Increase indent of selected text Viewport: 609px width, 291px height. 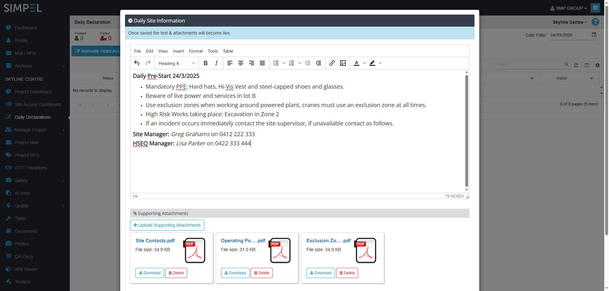(318, 63)
